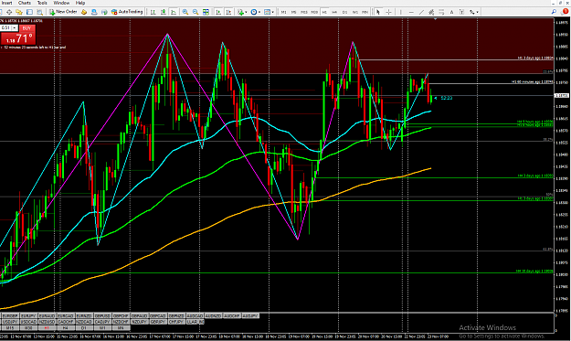
Task: Open the notifications icon with red badge
Action: pyautogui.click(x=564, y=12)
